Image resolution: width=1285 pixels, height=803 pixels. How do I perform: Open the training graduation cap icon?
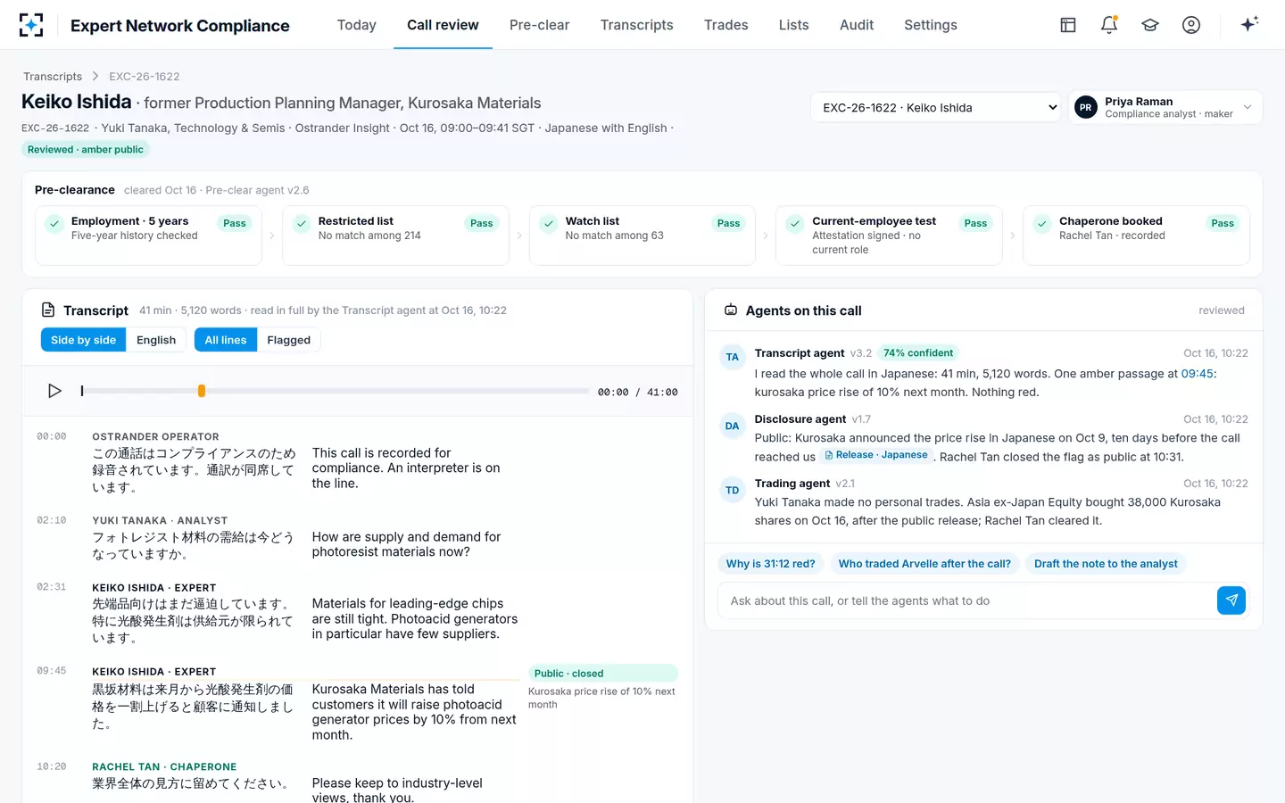(x=1150, y=25)
